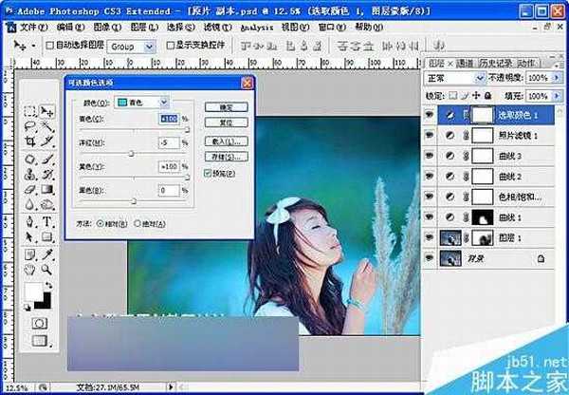The image size is (569, 395).
Task: Hide the 照片滤镜 1 layer
Action: 430,136
